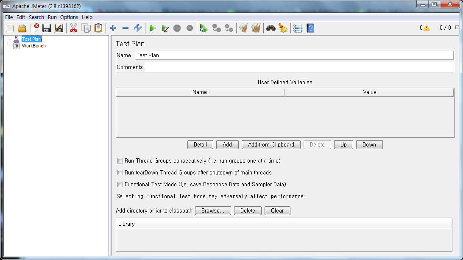
Task: Open the File menu
Action: pos(9,17)
